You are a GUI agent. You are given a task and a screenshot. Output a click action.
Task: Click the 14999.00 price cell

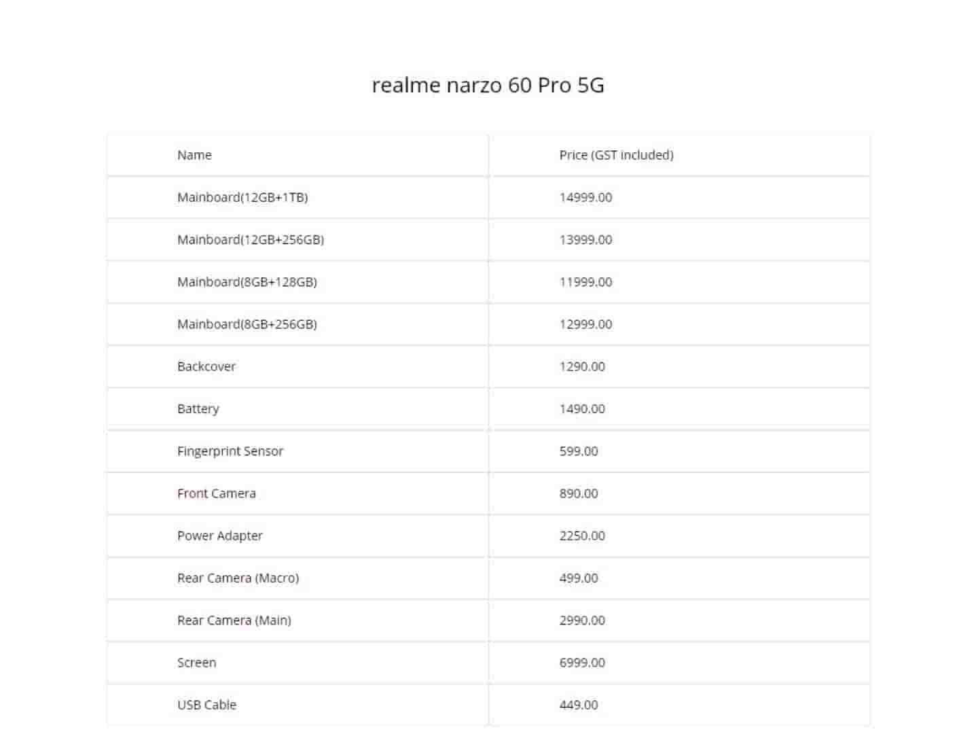point(585,197)
